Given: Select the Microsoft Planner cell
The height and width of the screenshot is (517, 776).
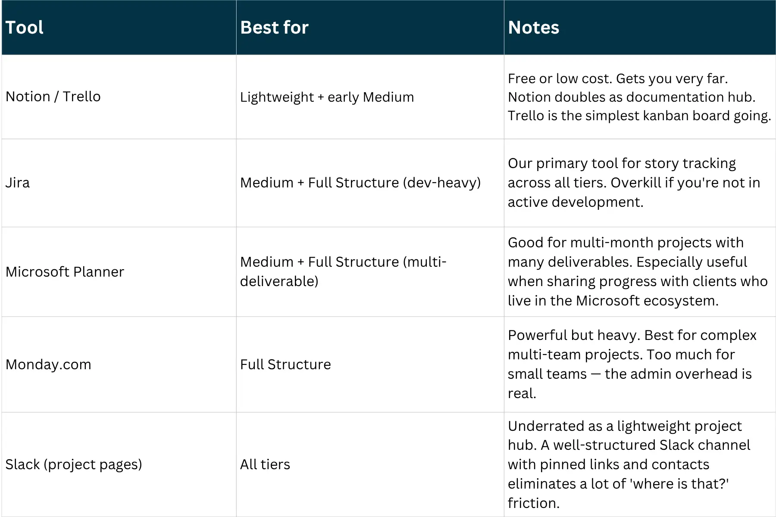Looking at the screenshot, I should tap(119, 272).
